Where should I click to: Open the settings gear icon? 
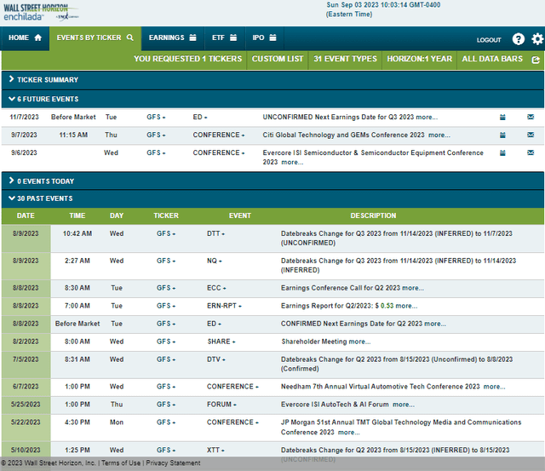coord(537,38)
